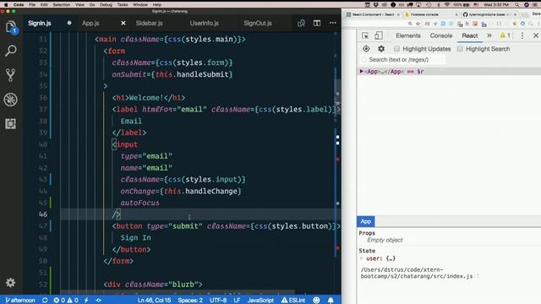Switch to the React.Component browser tab
Viewport: 541px width, 304px height.
372,14
